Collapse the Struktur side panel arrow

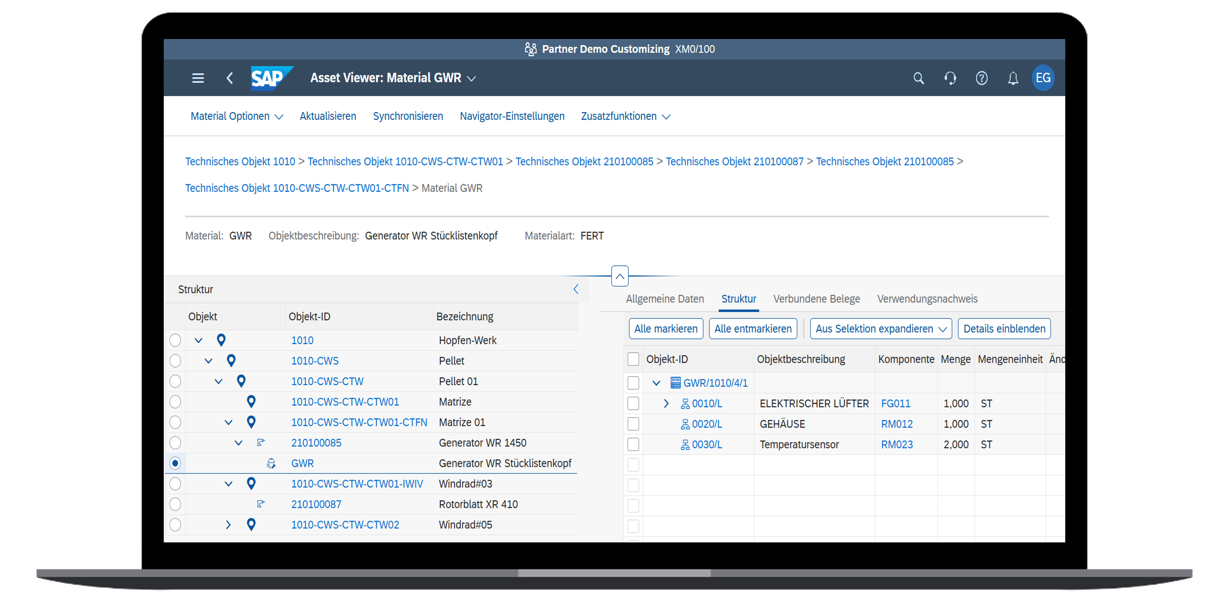pyautogui.click(x=576, y=289)
